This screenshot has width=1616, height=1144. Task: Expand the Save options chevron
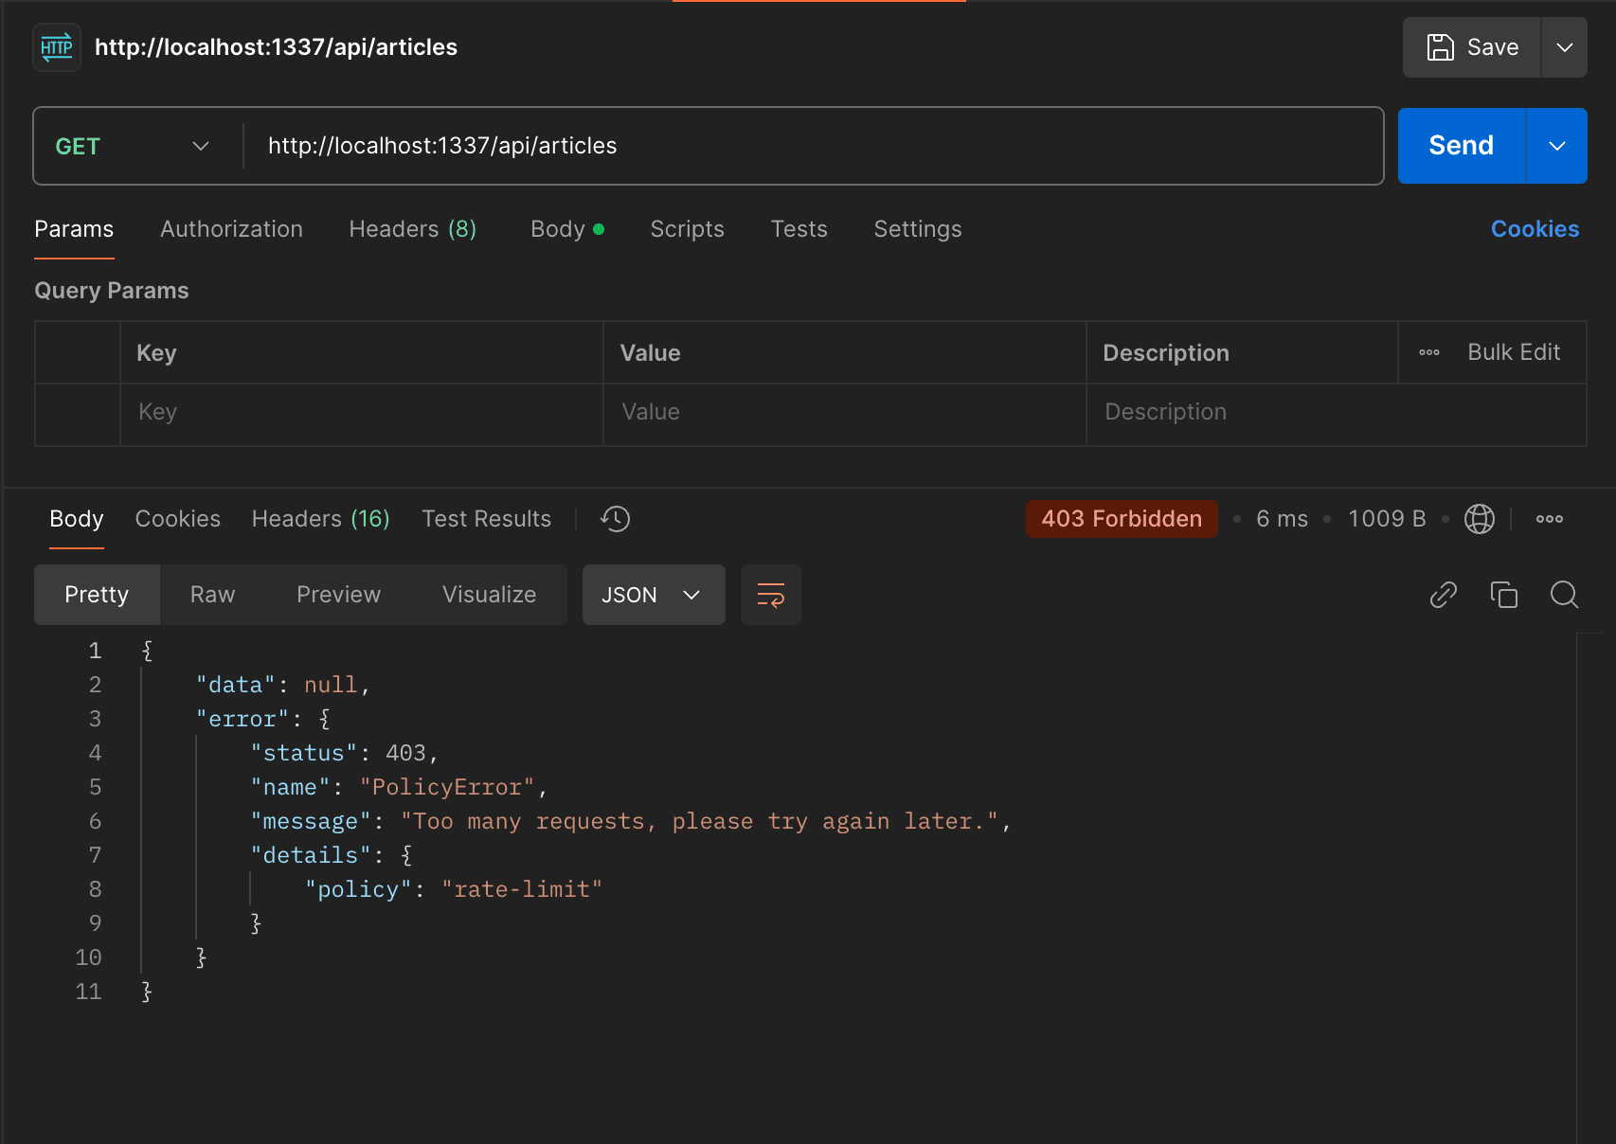(x=1565, y=47)
